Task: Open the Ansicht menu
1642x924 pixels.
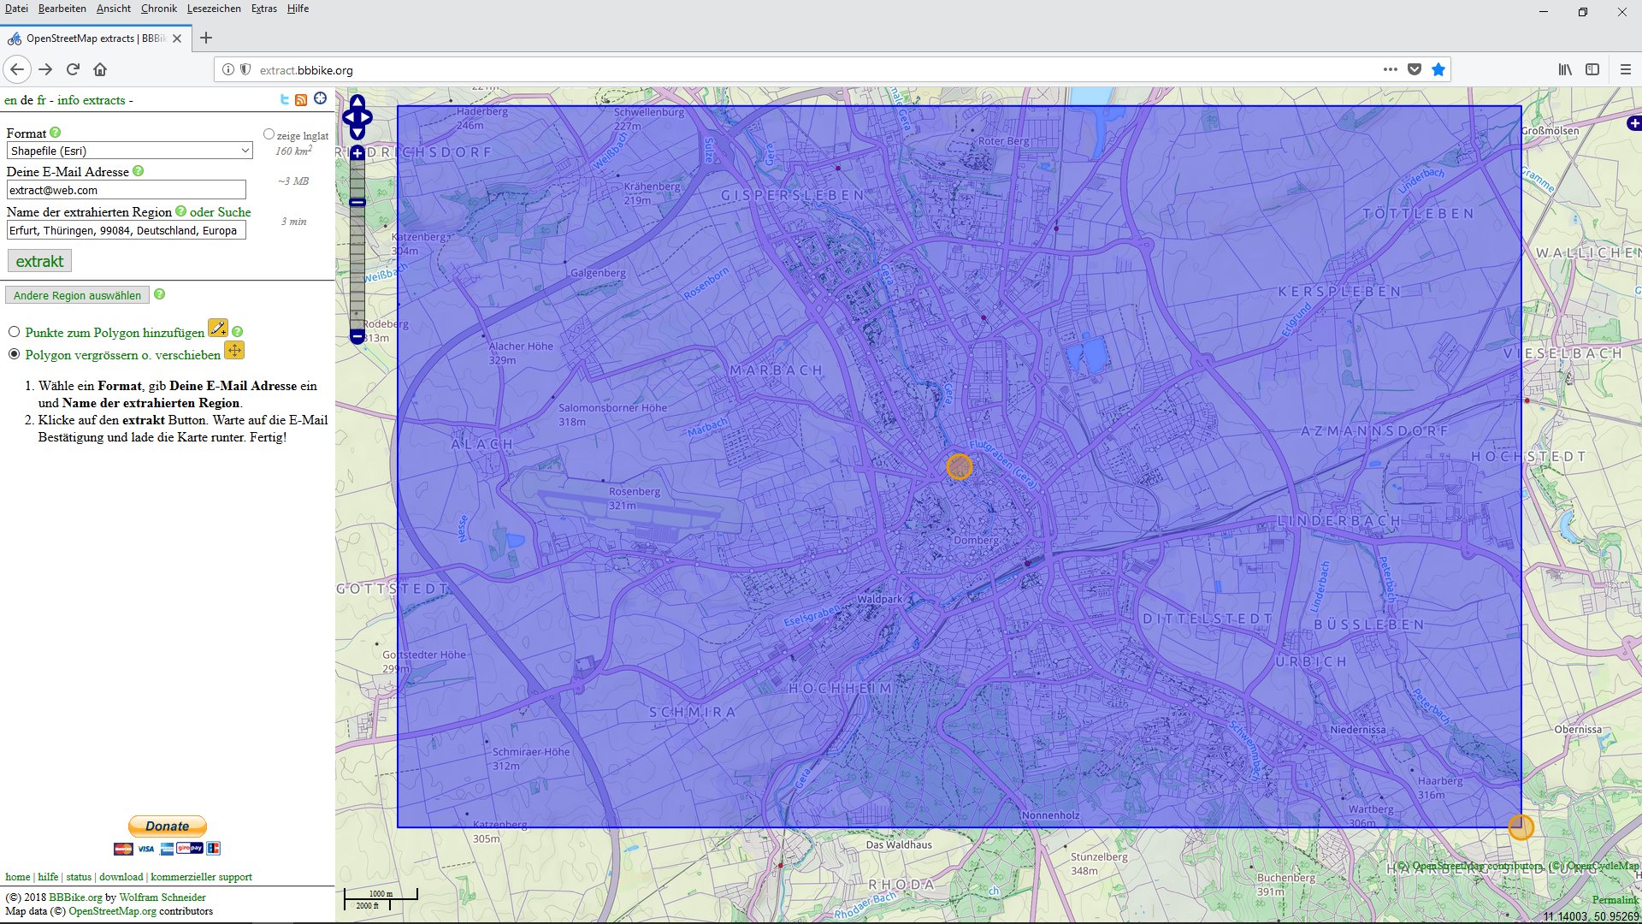Action: (113, 9)
